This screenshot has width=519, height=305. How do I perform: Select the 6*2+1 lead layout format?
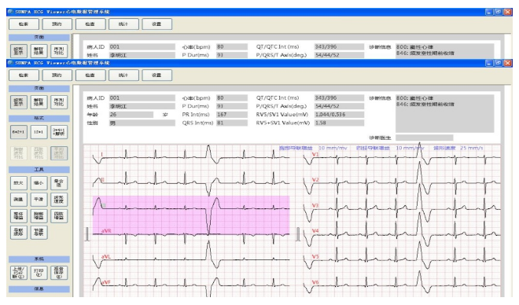tap(19, 132)
